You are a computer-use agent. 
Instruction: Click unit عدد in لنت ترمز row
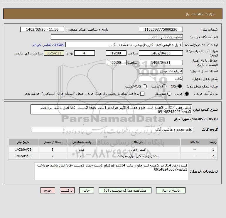click(x=82, y=156)
